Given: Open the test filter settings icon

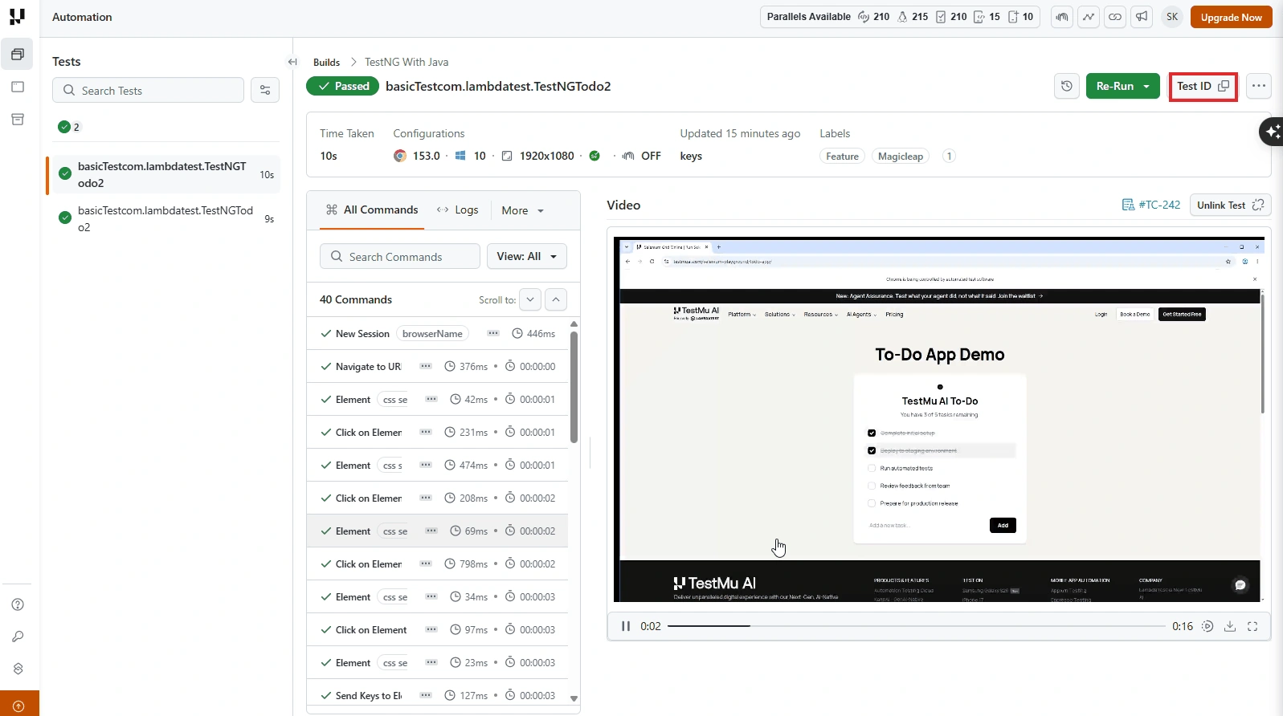Looking at the screenshot, I should coord(265,90).
